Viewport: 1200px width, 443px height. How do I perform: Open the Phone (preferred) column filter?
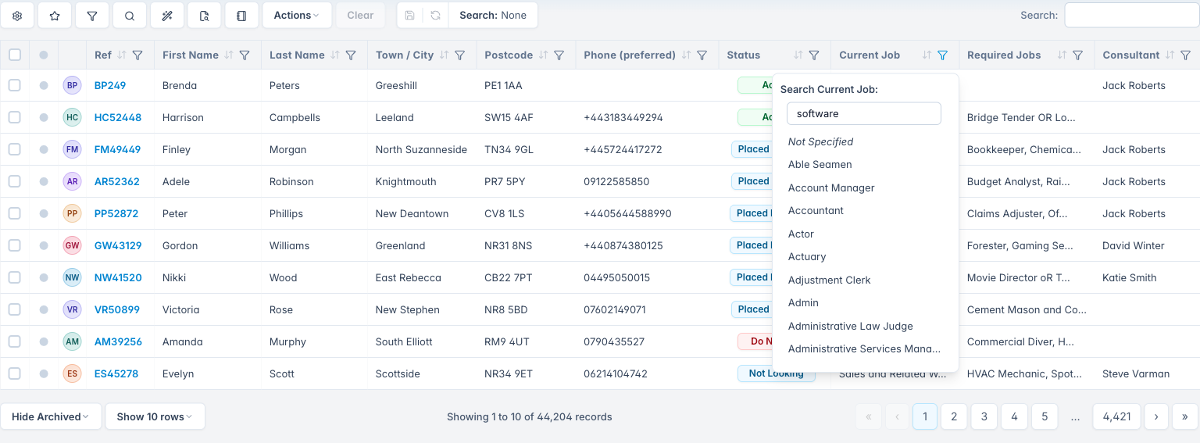pos(702,55)
